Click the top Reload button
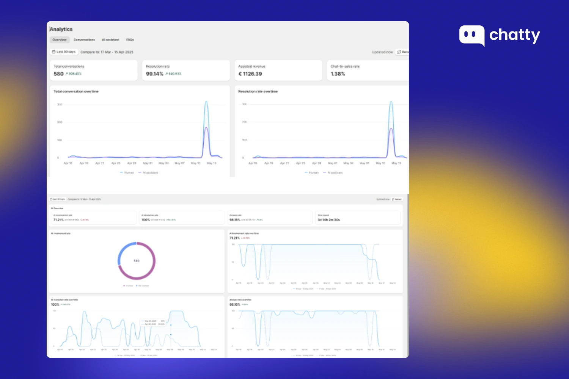This screenshot has width=569, height=379. click(x=402, y=52)
